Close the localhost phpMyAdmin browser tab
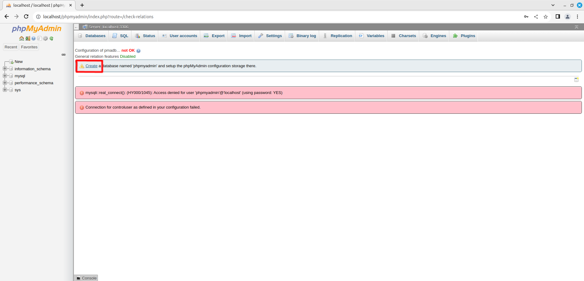This screenshot has height=281, width=584. 71,5
